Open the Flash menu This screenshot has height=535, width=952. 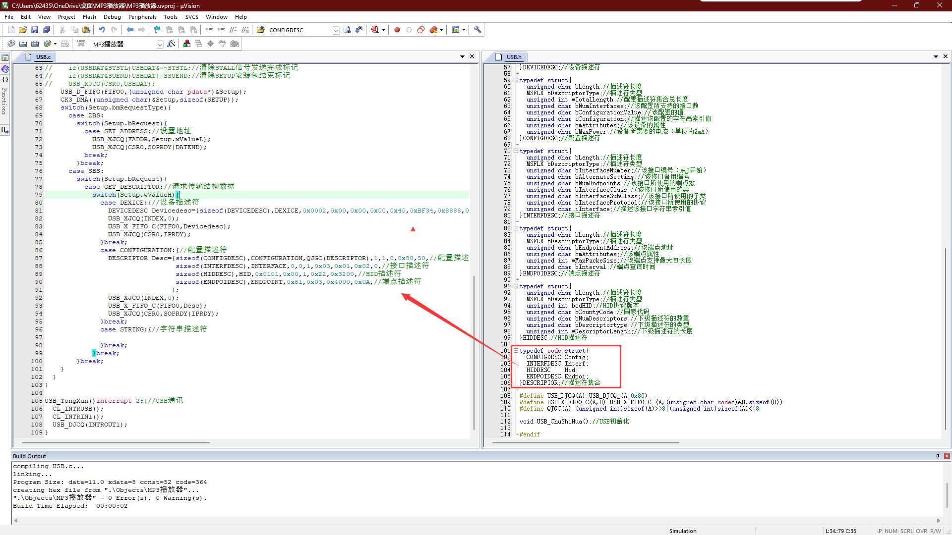(x=89, y=17)
